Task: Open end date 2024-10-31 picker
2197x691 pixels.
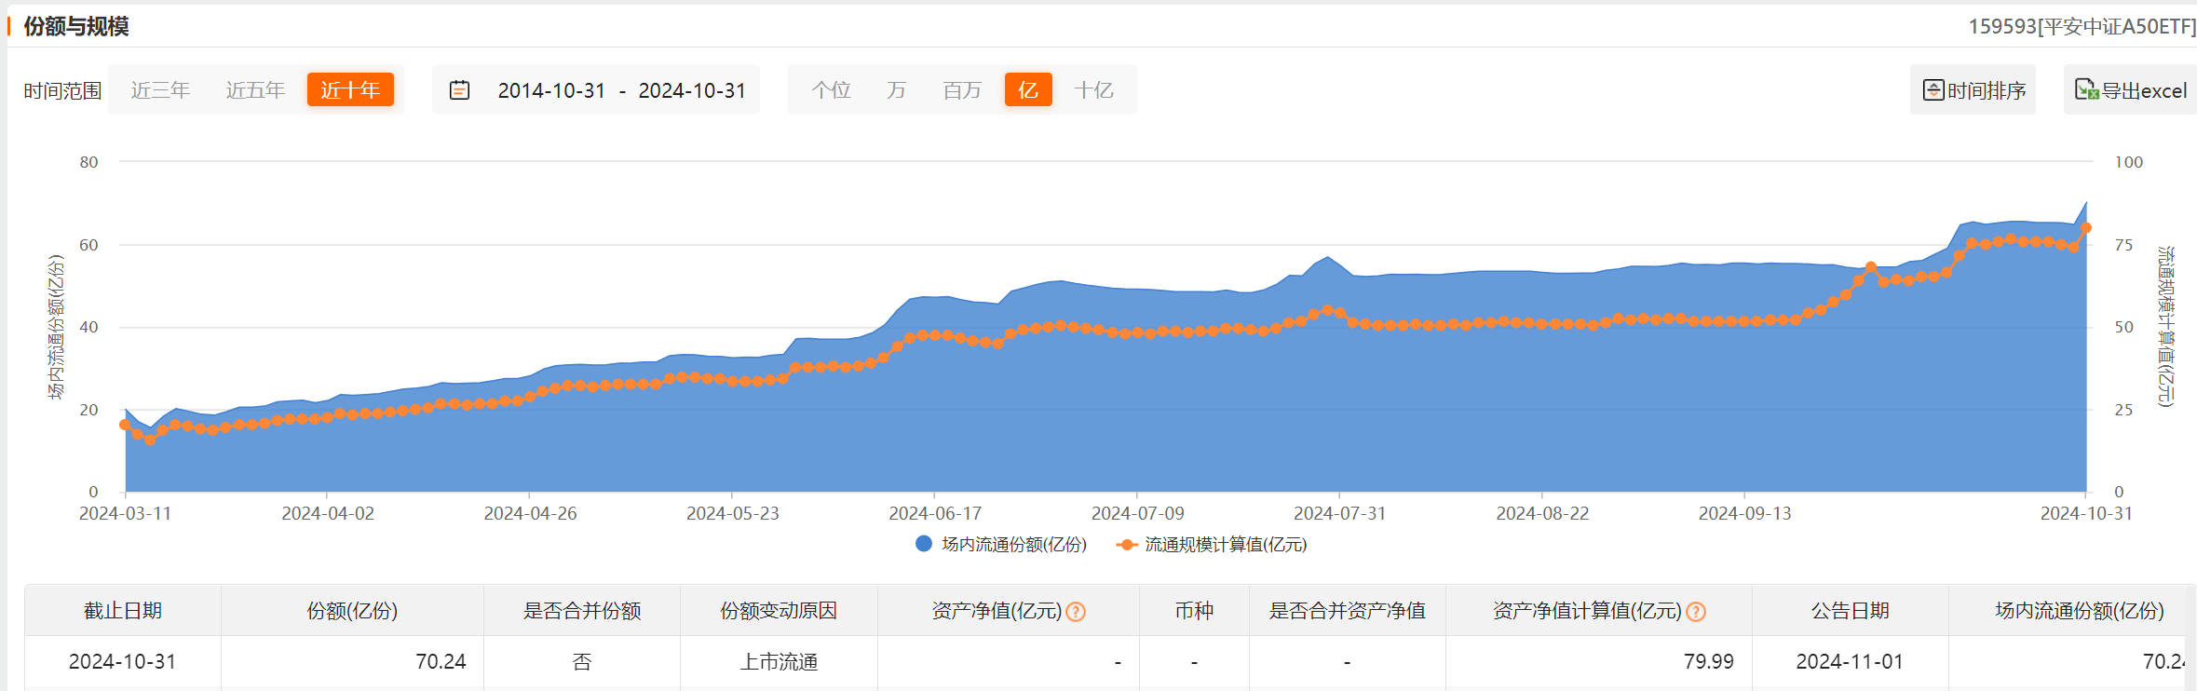Action: (x=692, y=90)
